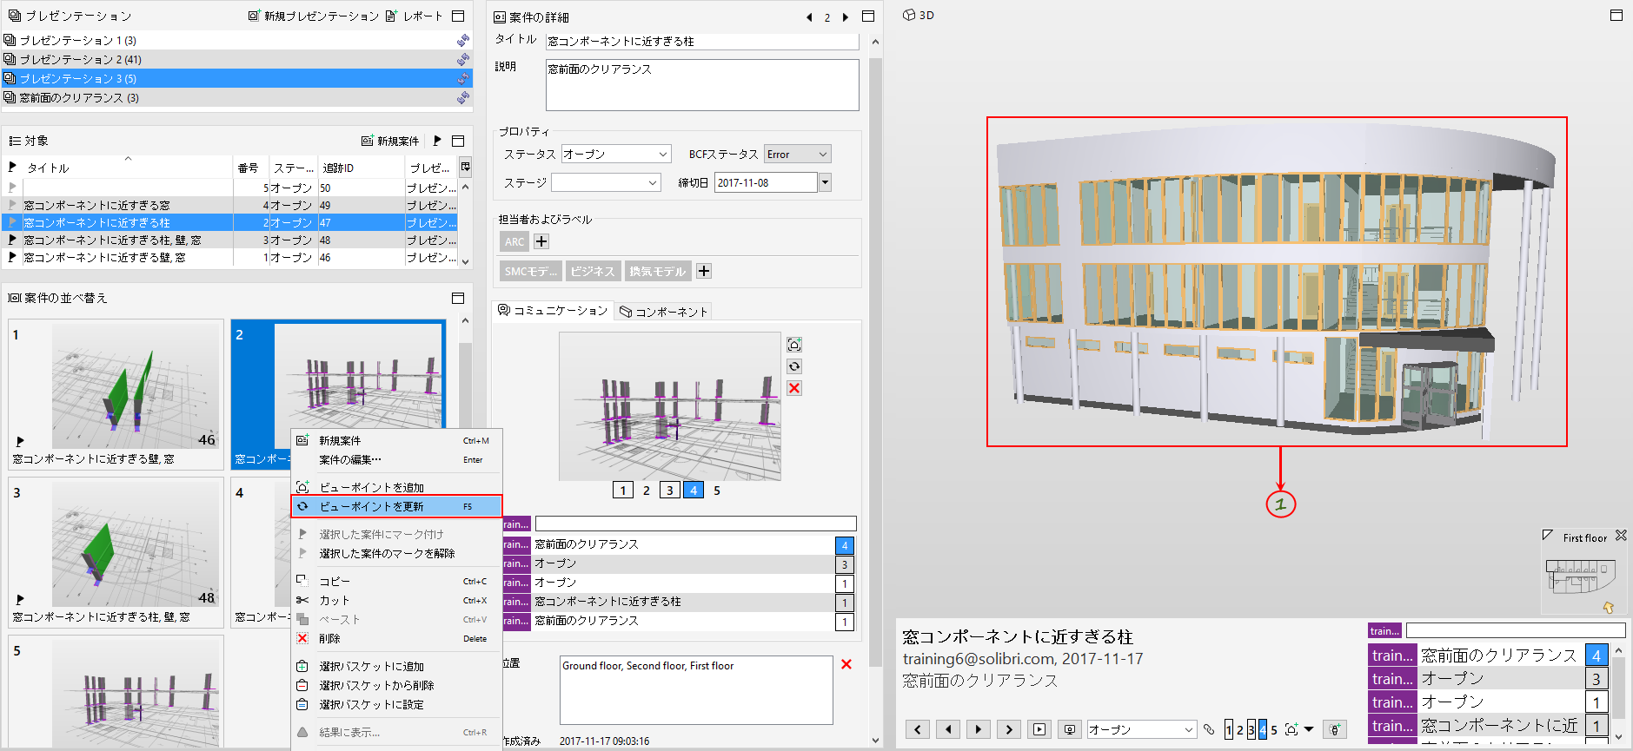Click the update viewpoint refresh icon beside the thumbnail
Viewport: 1633px width, 751px height.
tap(794, 366)
